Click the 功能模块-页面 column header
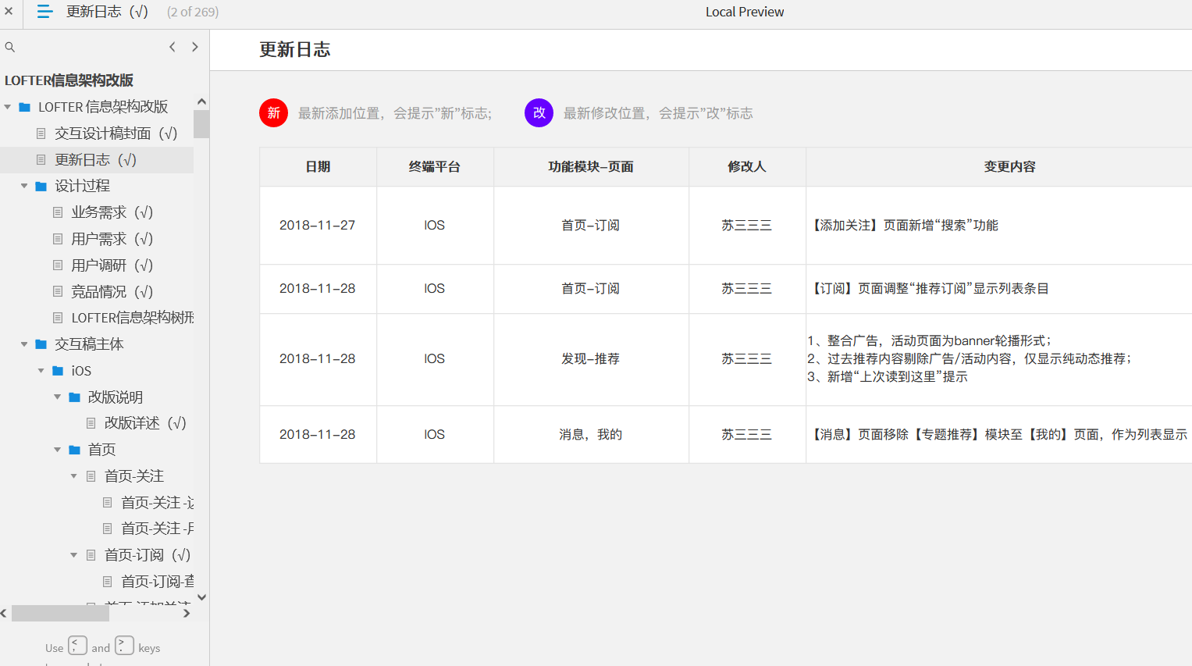 (591, 167)
